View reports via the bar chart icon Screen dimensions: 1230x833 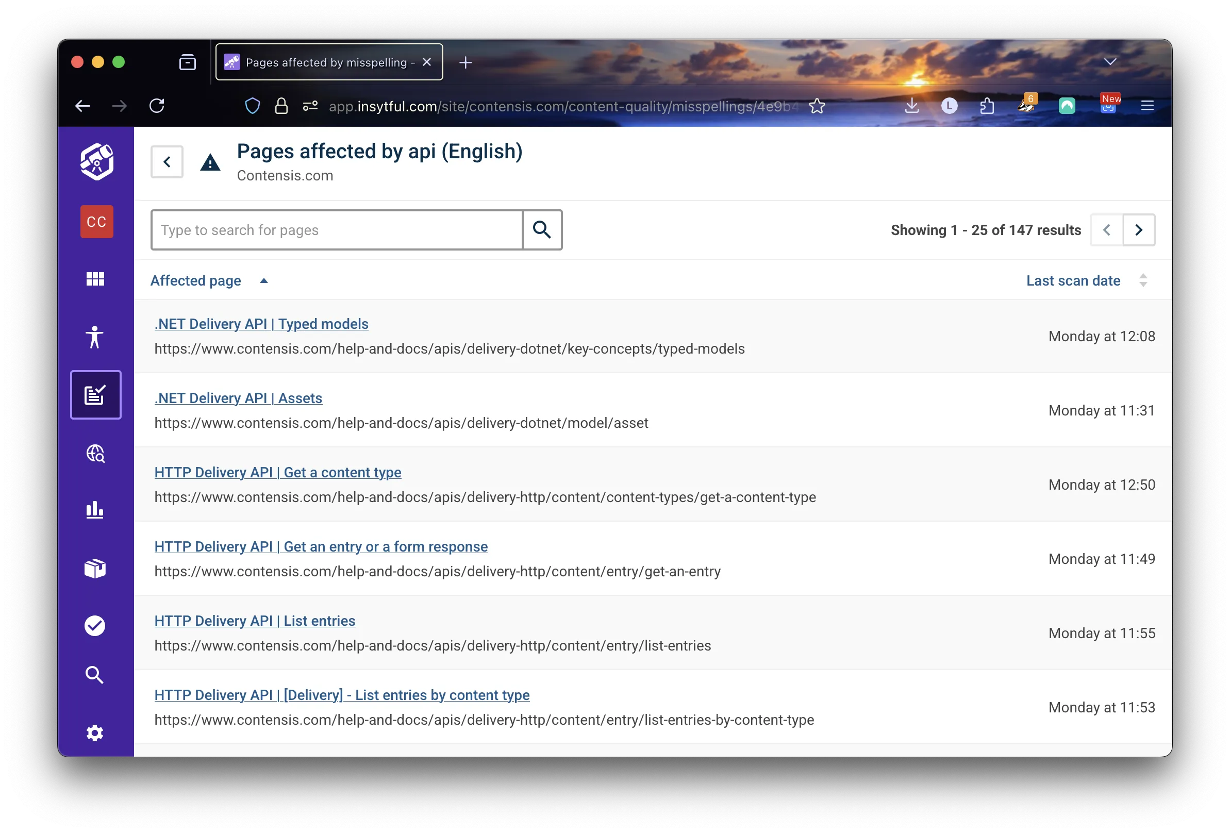(94, 510)
